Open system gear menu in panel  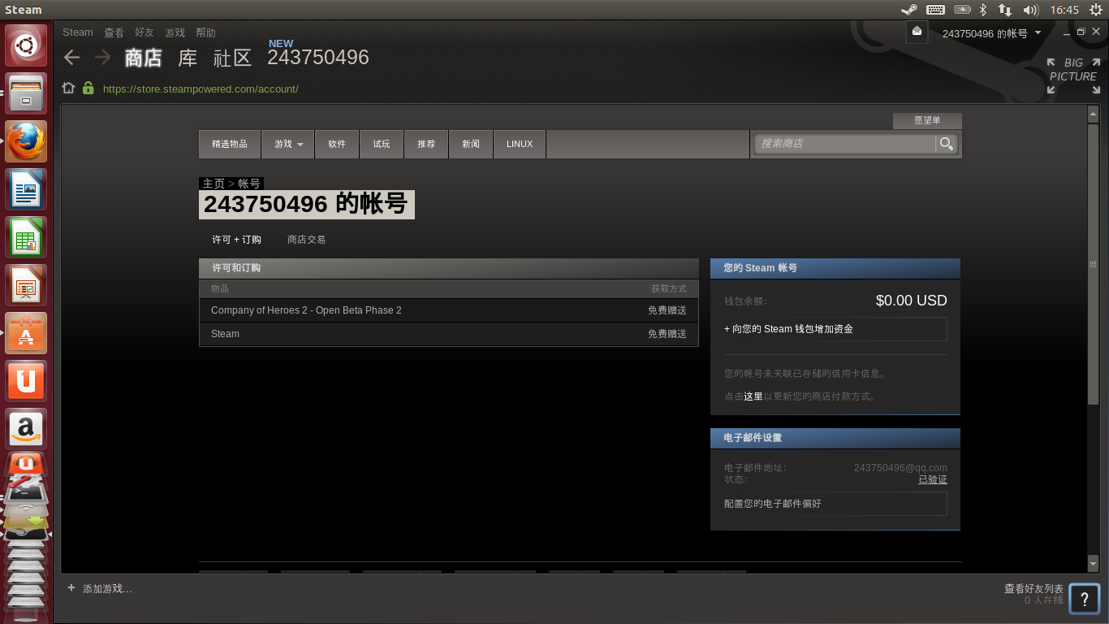coord(1096,10)
